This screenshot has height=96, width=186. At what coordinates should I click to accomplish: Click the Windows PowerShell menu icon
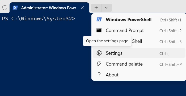pos(99,19)
